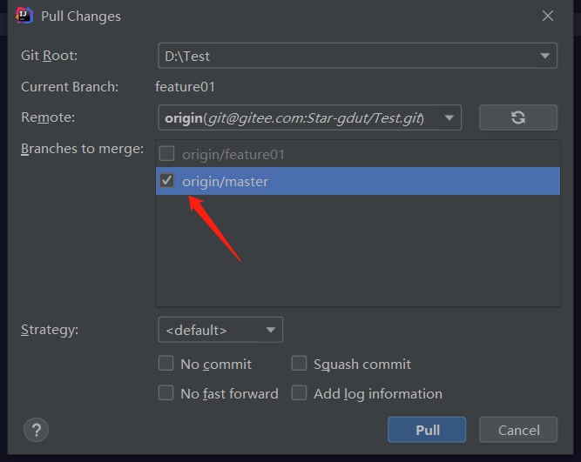Toggle the No fast forward checkbox
The height and width of the screenshot is (462, 581).
coord(166,393)
